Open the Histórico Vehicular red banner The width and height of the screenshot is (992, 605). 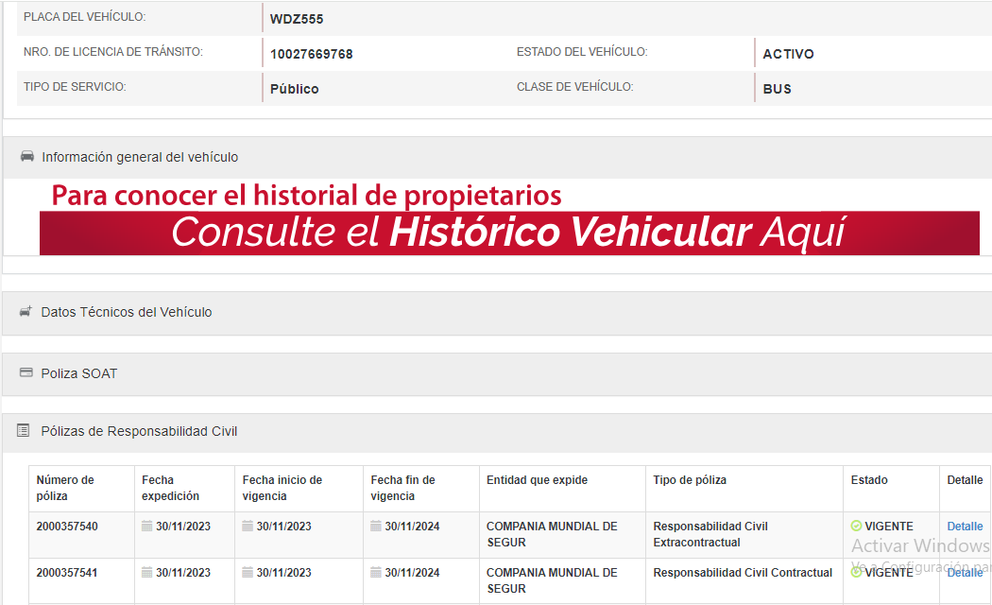click(x=508, y=233)
